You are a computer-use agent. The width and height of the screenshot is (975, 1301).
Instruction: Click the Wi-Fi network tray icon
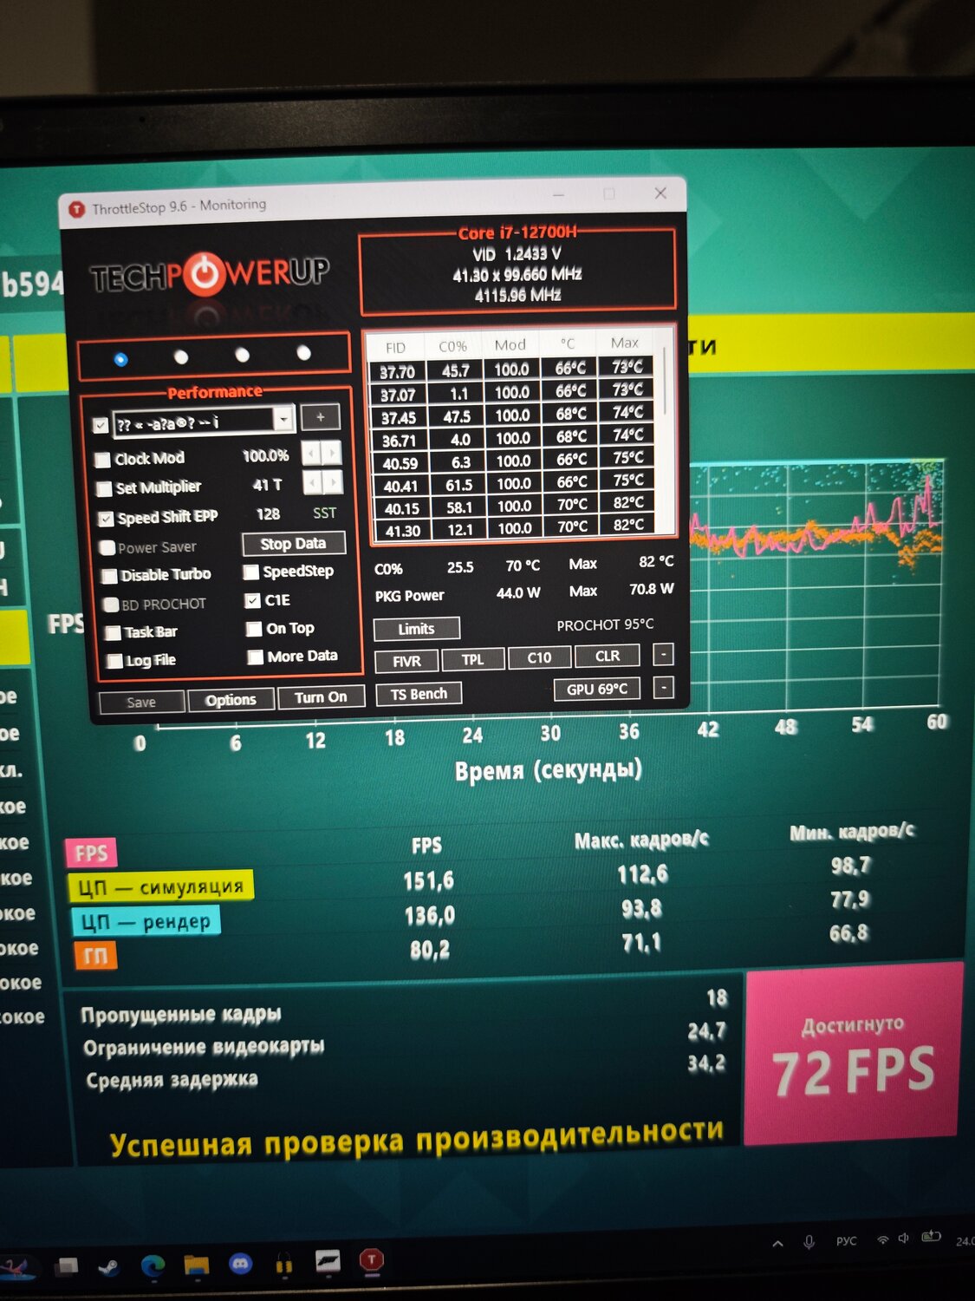pos(882,1239)
